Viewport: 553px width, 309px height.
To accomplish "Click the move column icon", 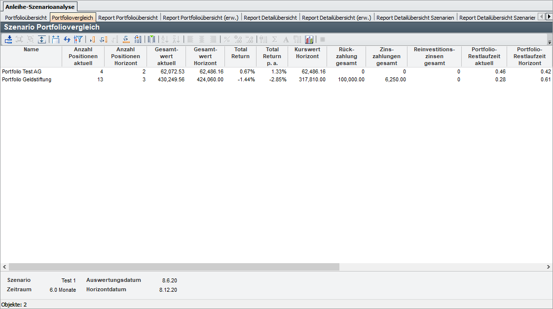I will (104, 39).
